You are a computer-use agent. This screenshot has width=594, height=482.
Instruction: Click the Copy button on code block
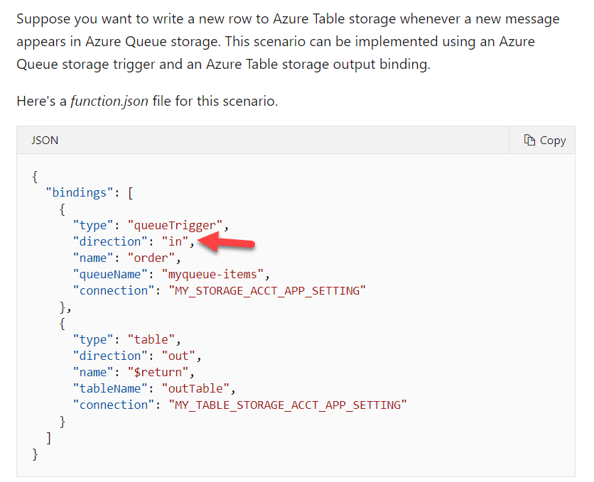542,141
